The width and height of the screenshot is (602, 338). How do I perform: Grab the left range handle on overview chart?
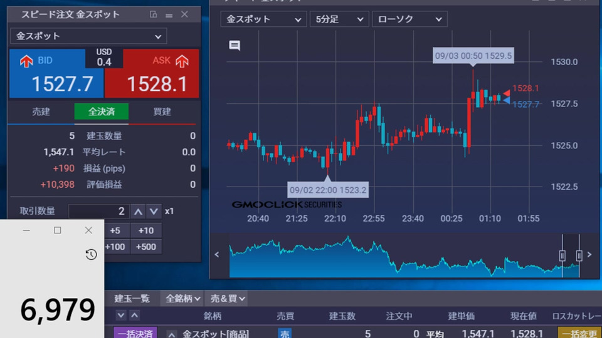[x=562, y=255]
